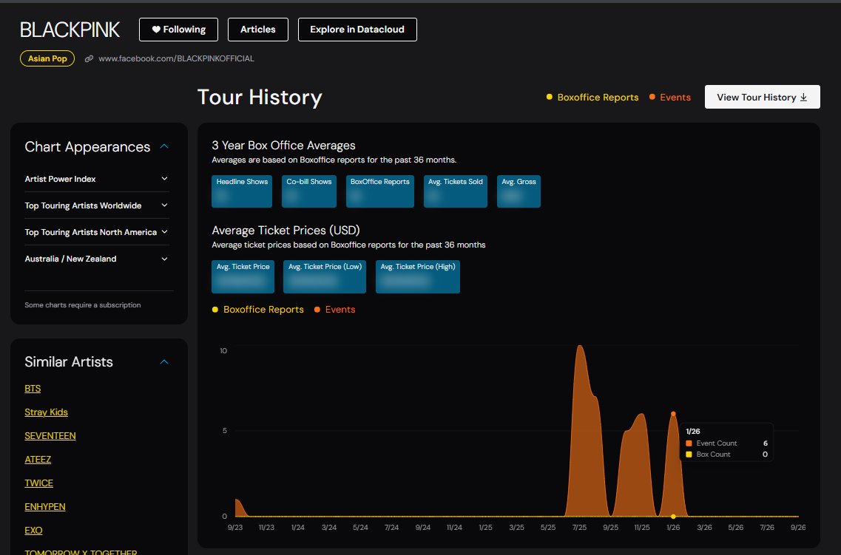841x555 pixels.
Task: Collapse the Similar Artists panel
Action: pos(164,362)
